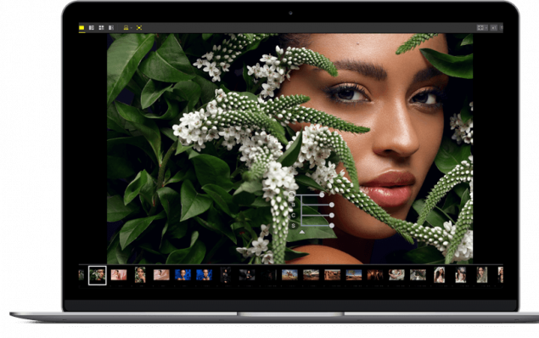Click the top control point slider handle
Viewport: 539px width, 338px height.
coord(322,194)
